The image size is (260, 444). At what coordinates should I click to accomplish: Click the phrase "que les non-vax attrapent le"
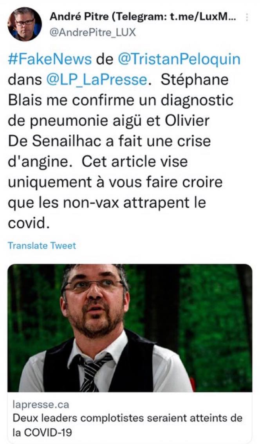click(x=107, y=203)
